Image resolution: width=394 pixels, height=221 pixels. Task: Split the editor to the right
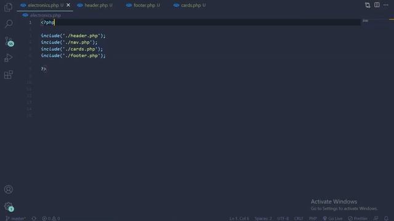pos(377,5)
